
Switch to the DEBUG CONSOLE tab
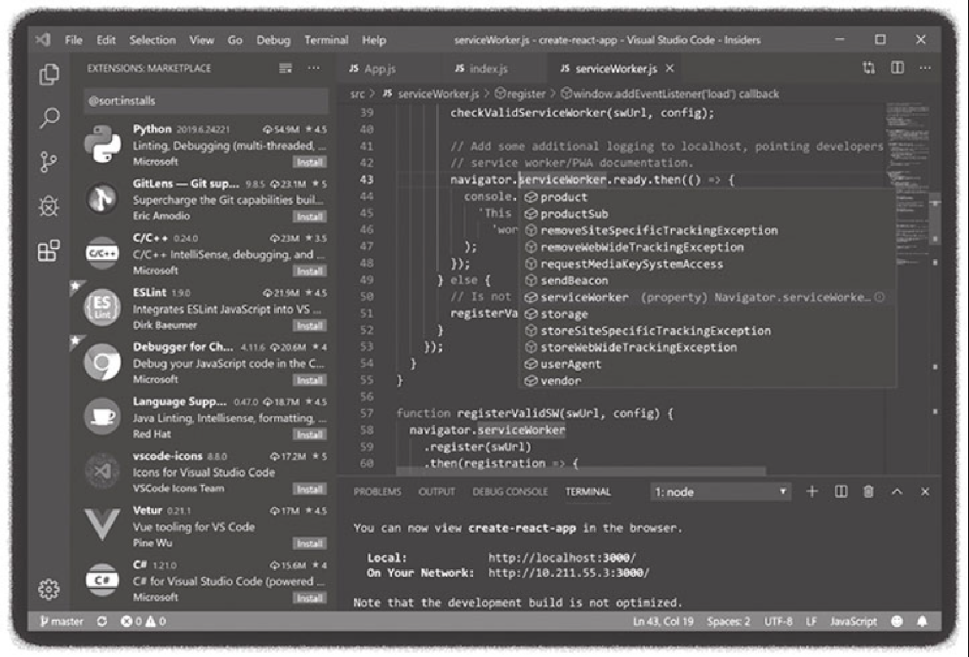tap(510, 492)
